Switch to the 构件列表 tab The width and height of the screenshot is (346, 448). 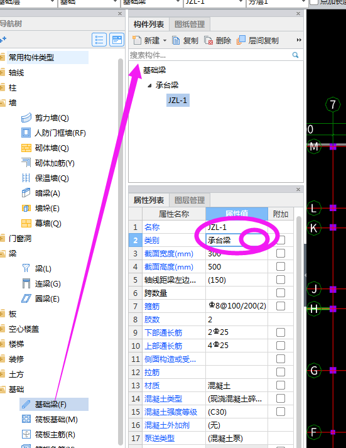pyautogui.click(x=148, y=25)
